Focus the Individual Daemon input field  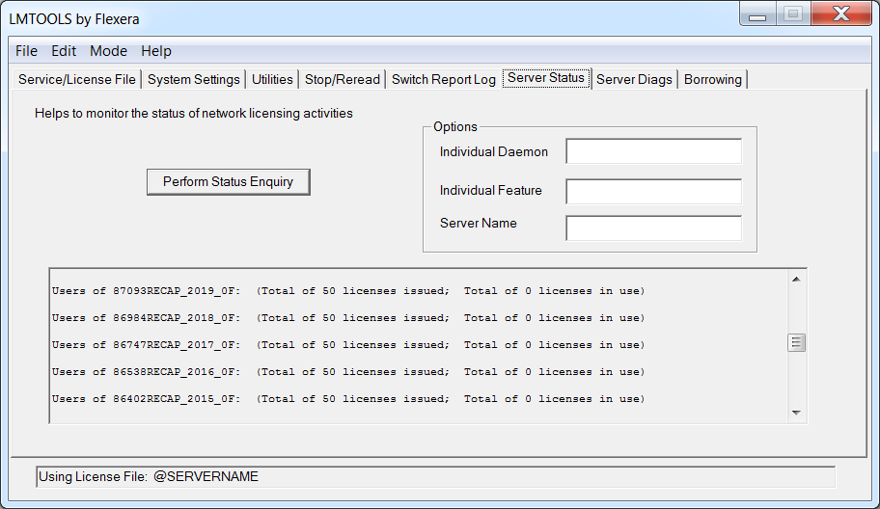point(654,151)
